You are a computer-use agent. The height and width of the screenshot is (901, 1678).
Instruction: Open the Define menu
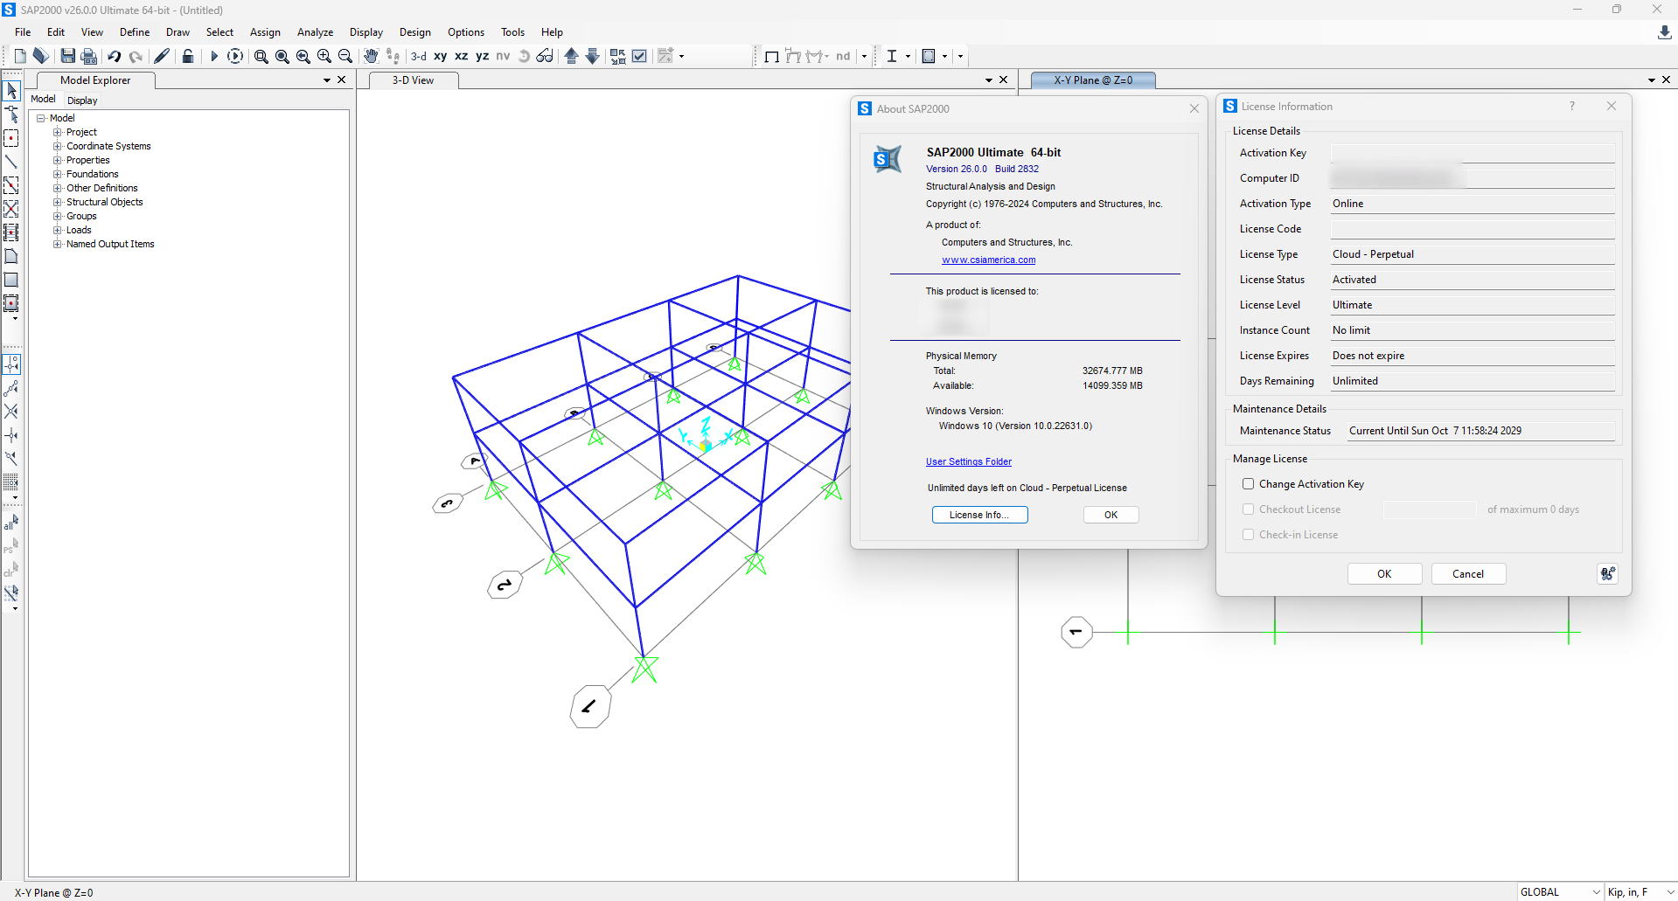tap(135, 32)
